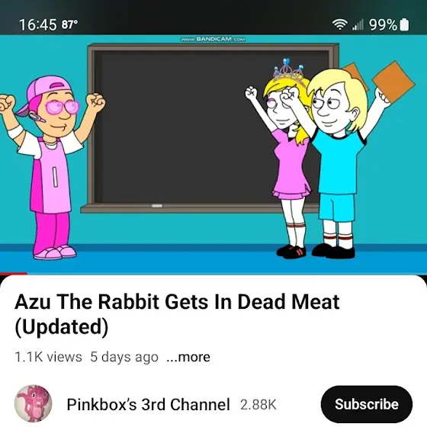Tap the battery icon in status bar
This screenshot has width=427, height=427.
pyautogui.click(x=404, y=24)
